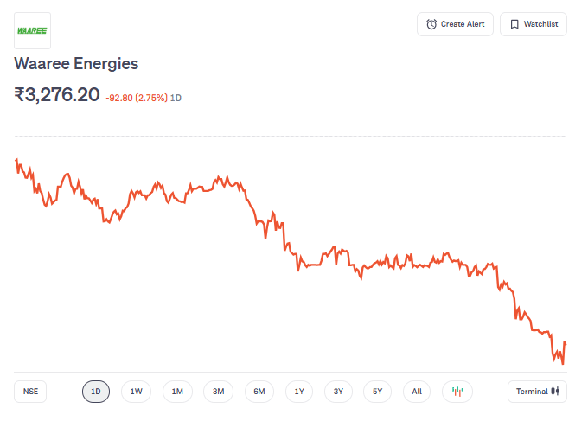Image resolution: width=588 pixels, height=421 pixels.
Task: Show the 1Y price chart
Action: (x=299, y=392)
